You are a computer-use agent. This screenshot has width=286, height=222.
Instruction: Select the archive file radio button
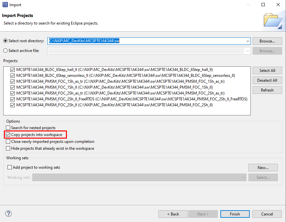(x=5, y=51)
